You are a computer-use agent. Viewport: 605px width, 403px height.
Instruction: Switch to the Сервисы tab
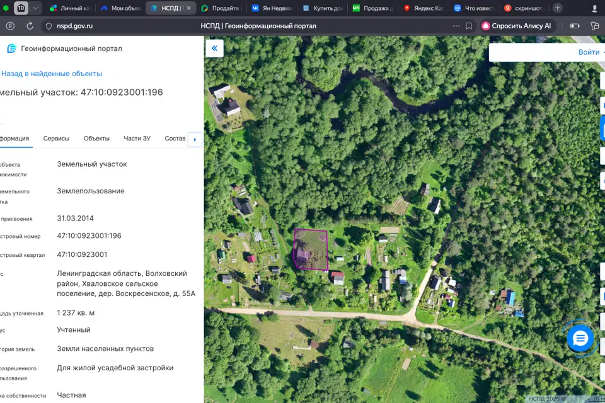click(56, 139)
